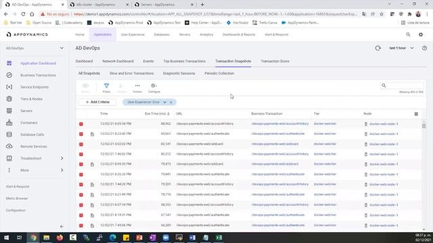This screenshot has width=433, height=243.
Task: Open Analytics in the top navigation
Action: 206,34
